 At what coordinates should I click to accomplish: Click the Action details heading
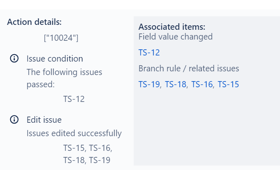[34, 22]
